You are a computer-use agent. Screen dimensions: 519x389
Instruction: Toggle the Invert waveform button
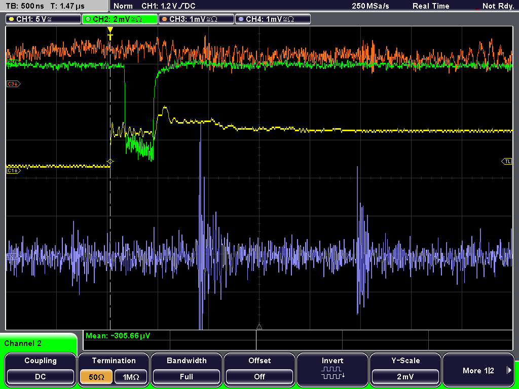[332, 369]
